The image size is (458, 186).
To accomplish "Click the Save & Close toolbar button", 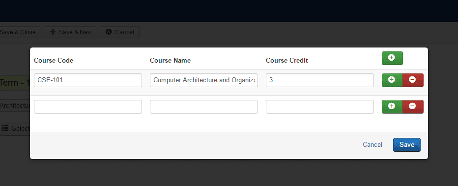I will click(19, 32).
